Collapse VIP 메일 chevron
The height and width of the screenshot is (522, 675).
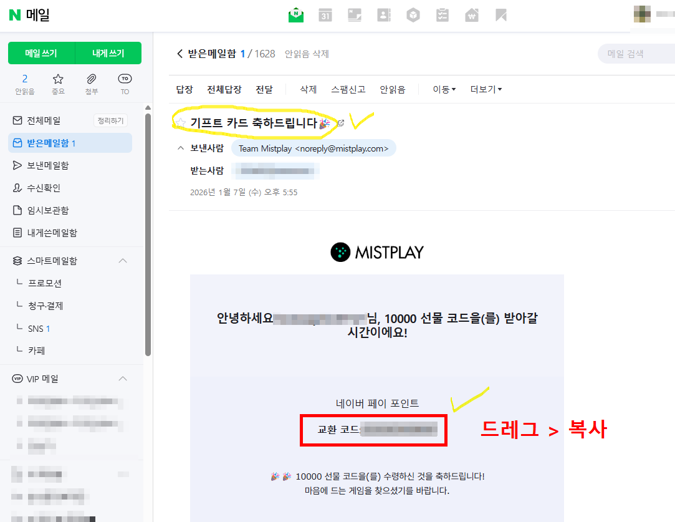coord(123,379)
